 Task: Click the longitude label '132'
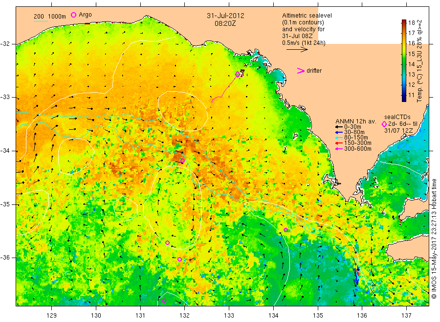click(x=185, y=316)
